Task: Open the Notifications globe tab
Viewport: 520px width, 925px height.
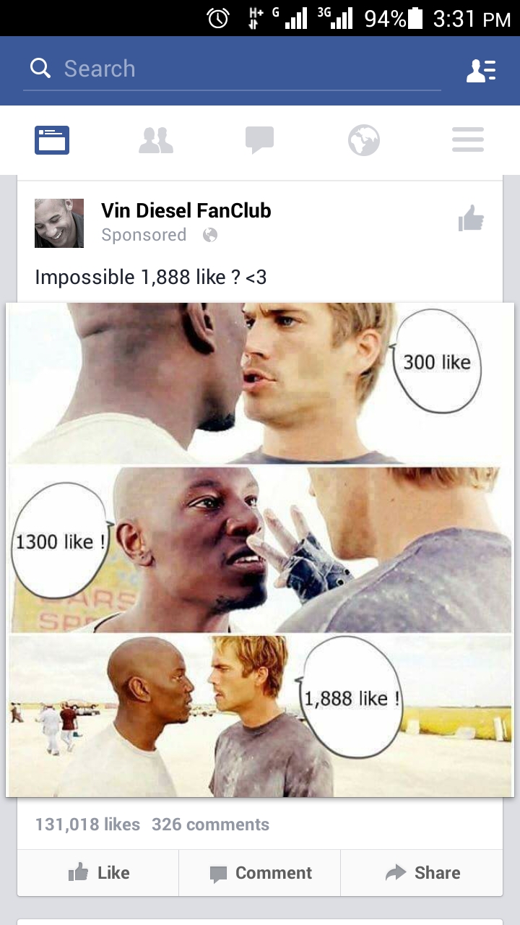Action: click(x=364, y=140)
